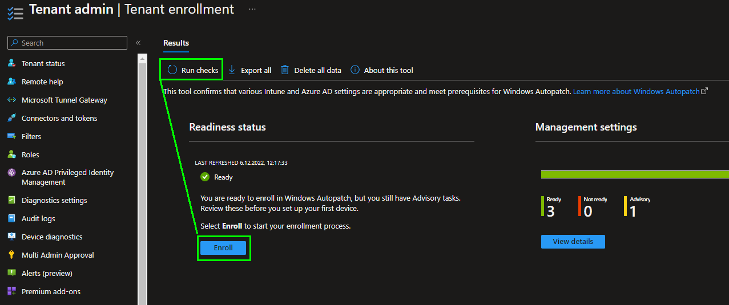Open About this tool info
The image size is (729, 305).
[x=381, y=70]
